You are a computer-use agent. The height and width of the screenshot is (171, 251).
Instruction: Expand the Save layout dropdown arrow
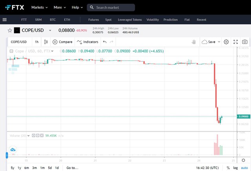click(x=219, y=42)
